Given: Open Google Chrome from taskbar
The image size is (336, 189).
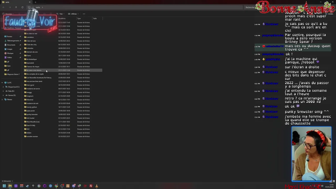Looking at the screenshot, I should (56, 186).
